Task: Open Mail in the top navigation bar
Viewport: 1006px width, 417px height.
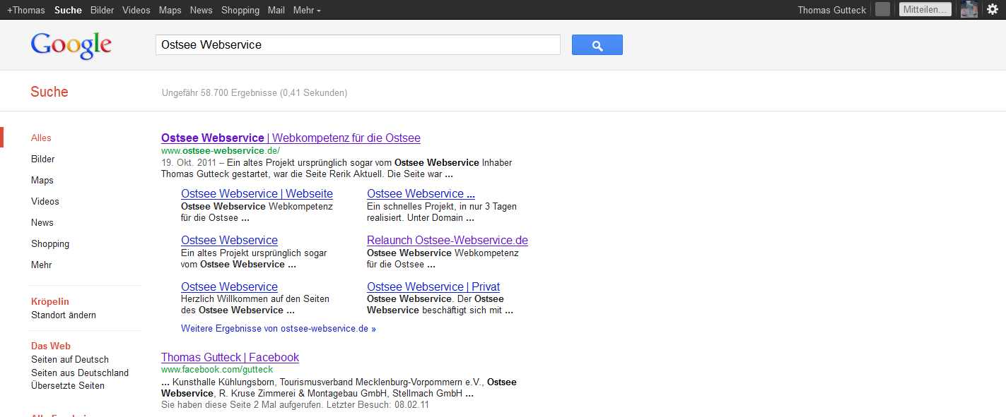Action: (x=276, y=10)
